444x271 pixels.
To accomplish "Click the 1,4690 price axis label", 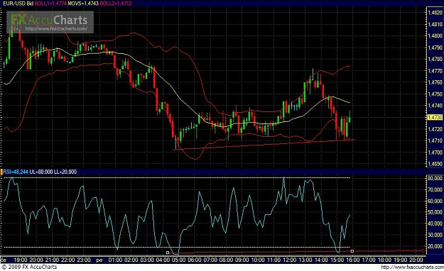I will click(x=435, y=164).
